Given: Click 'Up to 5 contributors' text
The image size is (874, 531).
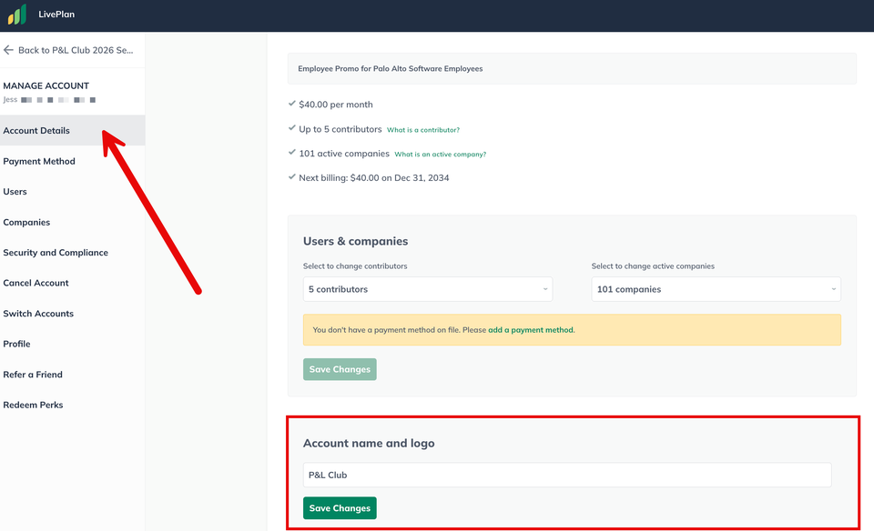Looking at the screenshot, I should point(340,129).
